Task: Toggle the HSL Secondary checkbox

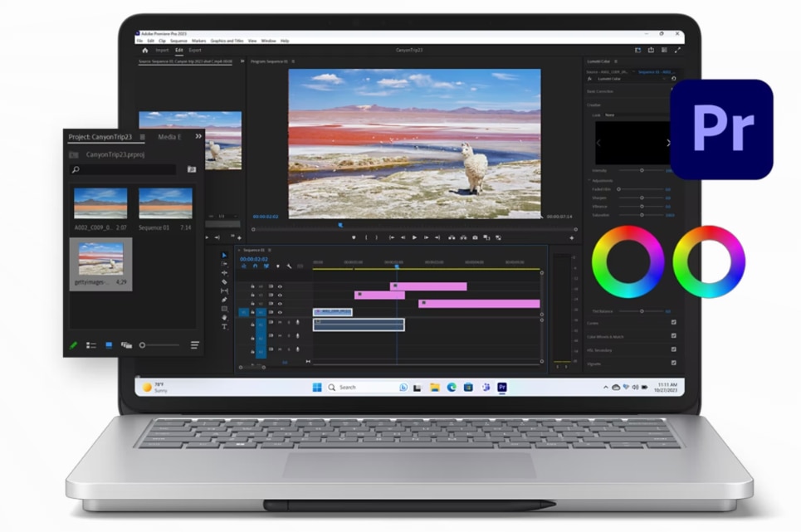Action: 673,349
